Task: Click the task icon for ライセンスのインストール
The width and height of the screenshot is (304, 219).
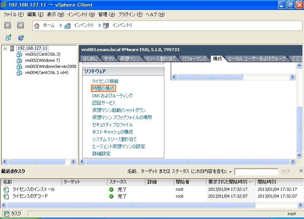Action: (x=6, y=189)
